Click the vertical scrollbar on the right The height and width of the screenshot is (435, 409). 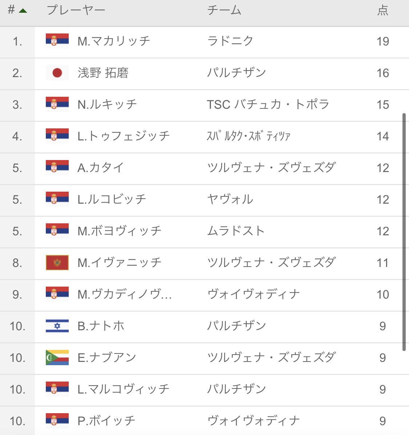[x=404, y=232]
